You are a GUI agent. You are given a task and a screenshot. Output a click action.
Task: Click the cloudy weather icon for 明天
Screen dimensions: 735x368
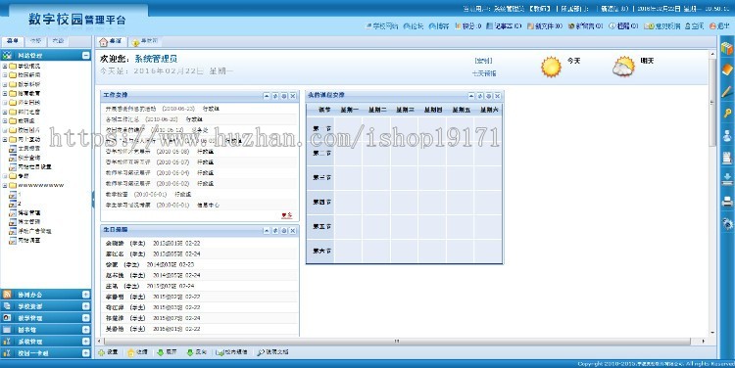click(623, 67)
